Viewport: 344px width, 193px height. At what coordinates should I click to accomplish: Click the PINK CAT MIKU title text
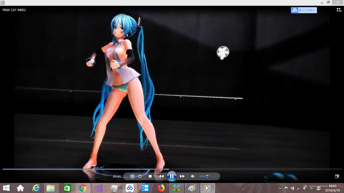(x=14, y=10)
